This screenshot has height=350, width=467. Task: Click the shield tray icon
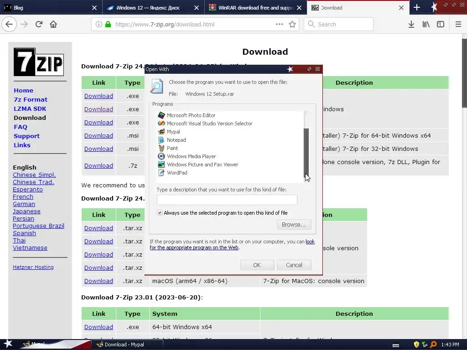[416, 345]
